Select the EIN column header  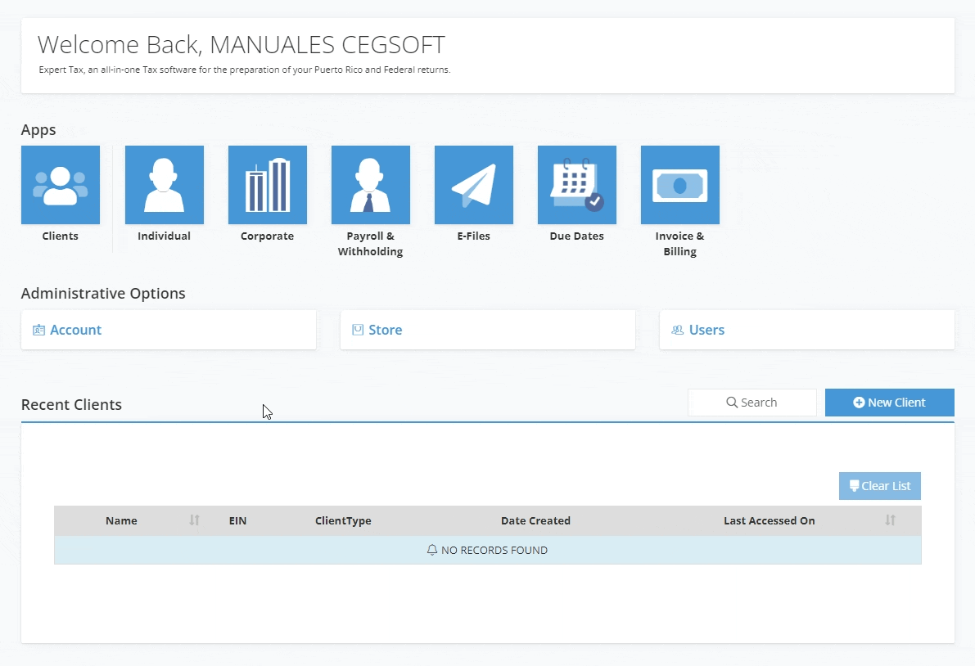point(237,520)
